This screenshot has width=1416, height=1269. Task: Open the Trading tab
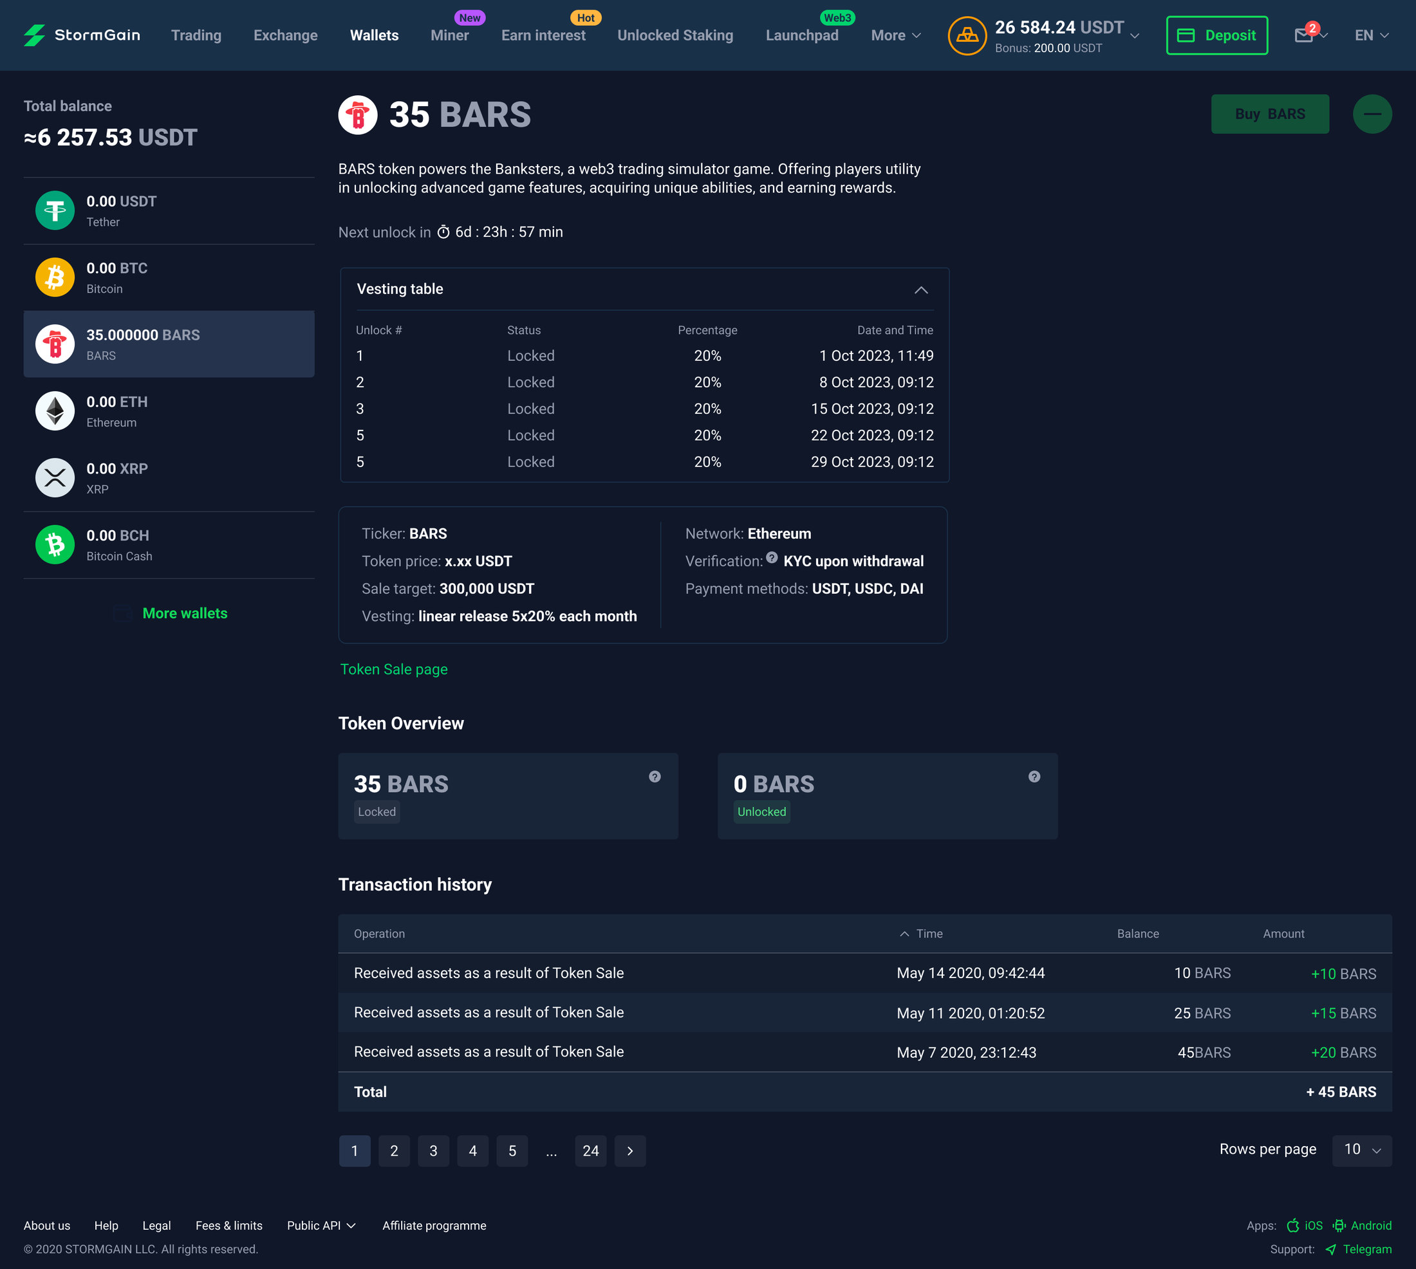coord(196,35)
